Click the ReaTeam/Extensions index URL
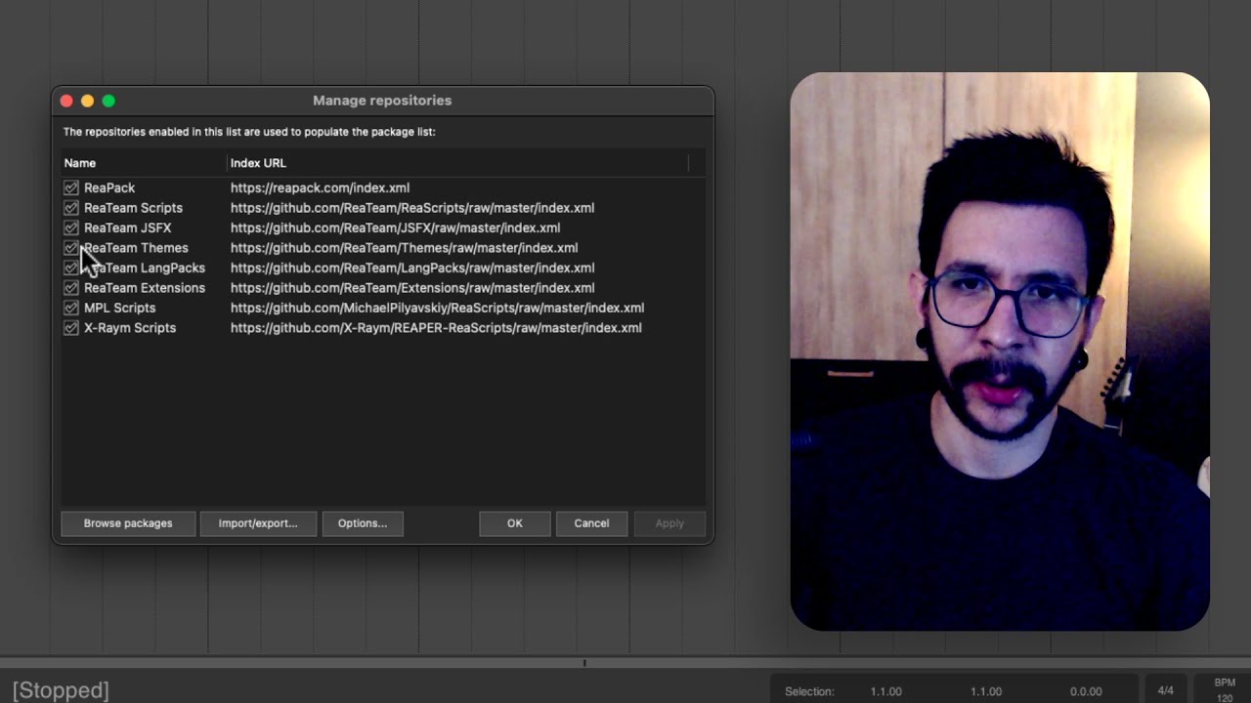 pos(412,288)
